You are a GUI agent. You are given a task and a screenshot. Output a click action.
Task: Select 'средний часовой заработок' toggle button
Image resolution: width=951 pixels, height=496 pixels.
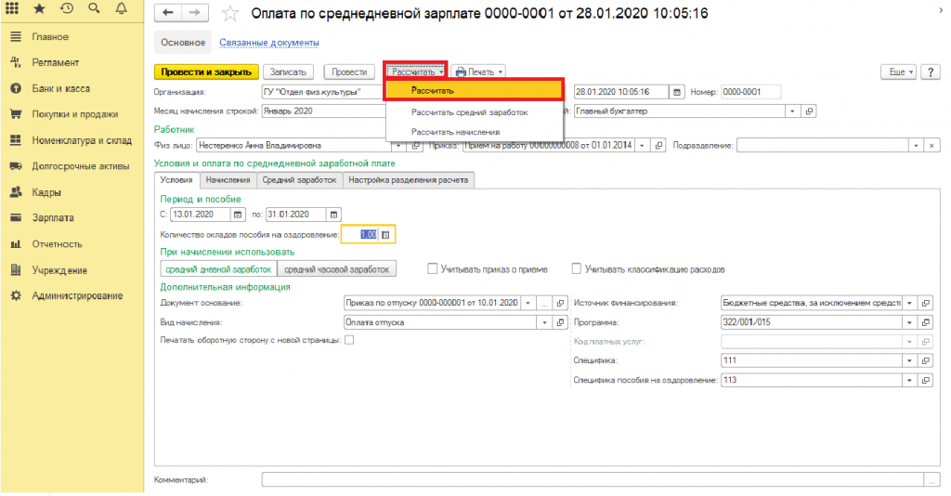point(337,269)
